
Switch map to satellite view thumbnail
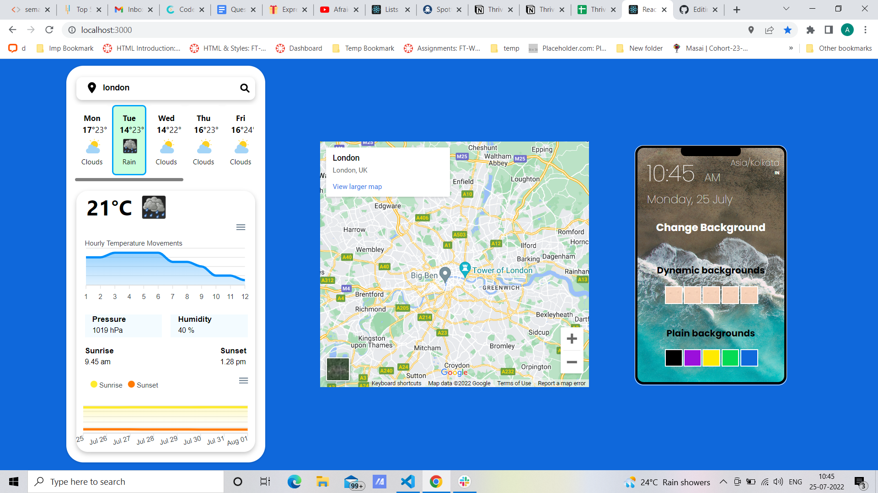coord(338,369)
